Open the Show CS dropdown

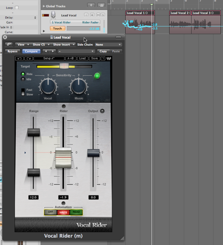41,45
